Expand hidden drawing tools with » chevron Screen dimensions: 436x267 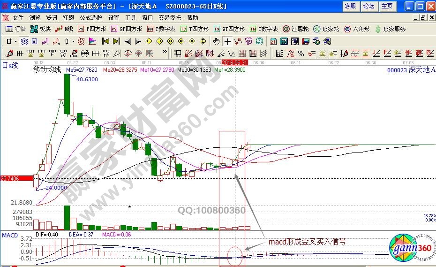(x=165, y=53)
